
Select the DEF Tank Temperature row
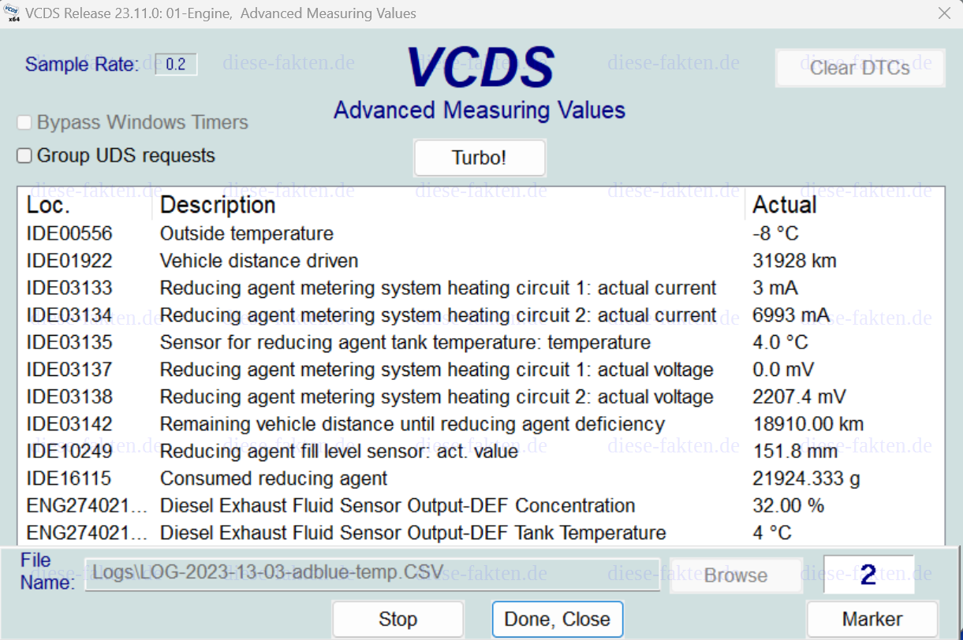click(481, 533)
